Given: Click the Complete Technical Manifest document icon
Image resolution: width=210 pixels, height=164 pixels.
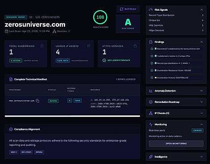Looking at the screenshot, I should click(11, 79).
